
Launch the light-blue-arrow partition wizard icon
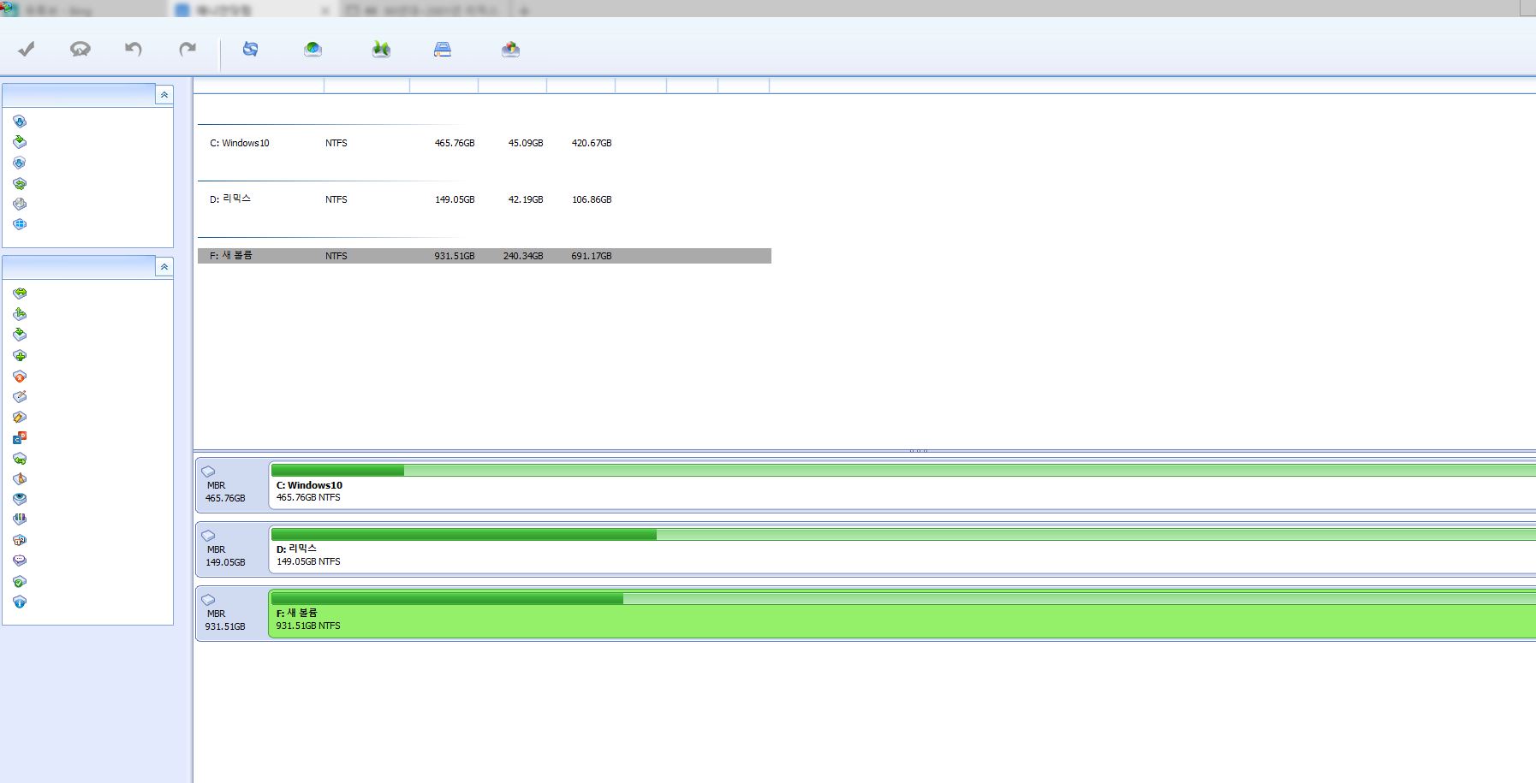tap(20, 163)
